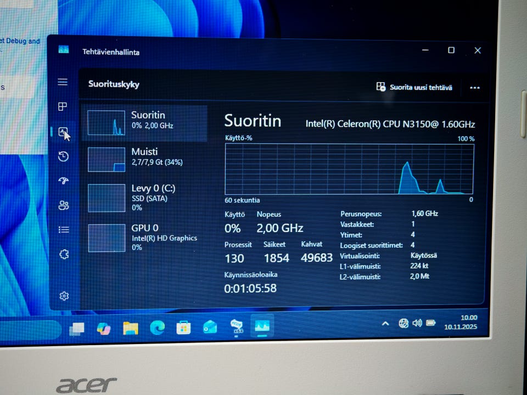527x395 pixels.
Task: Click the taskbar search box
Action: [30, 330]
